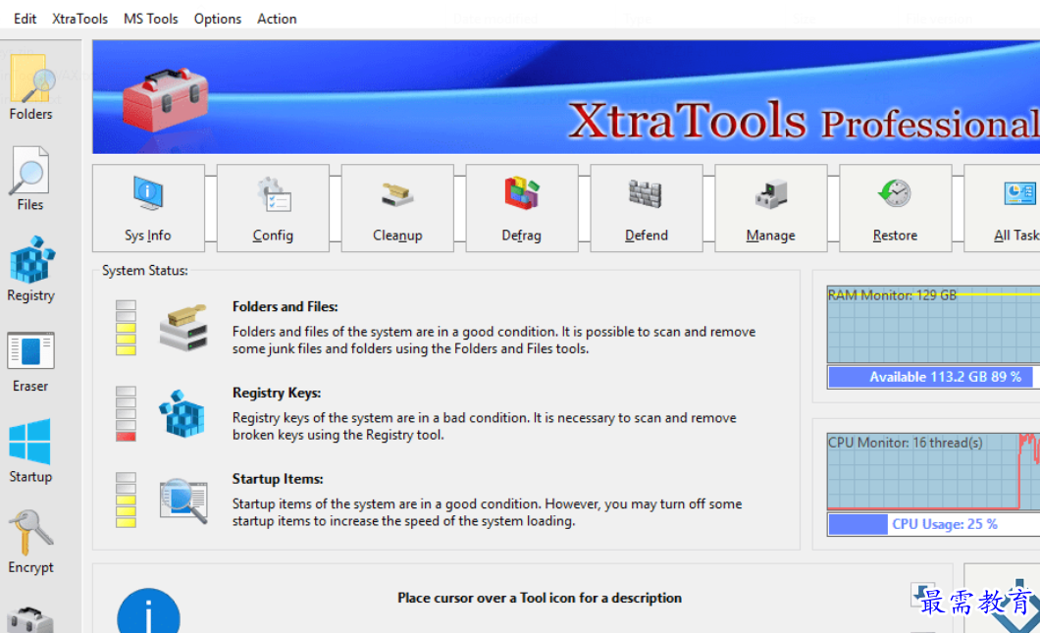This screenshot has height=633, width=1040.
Task: Click the registry bad condition description text
Action: tap(484, 427)
